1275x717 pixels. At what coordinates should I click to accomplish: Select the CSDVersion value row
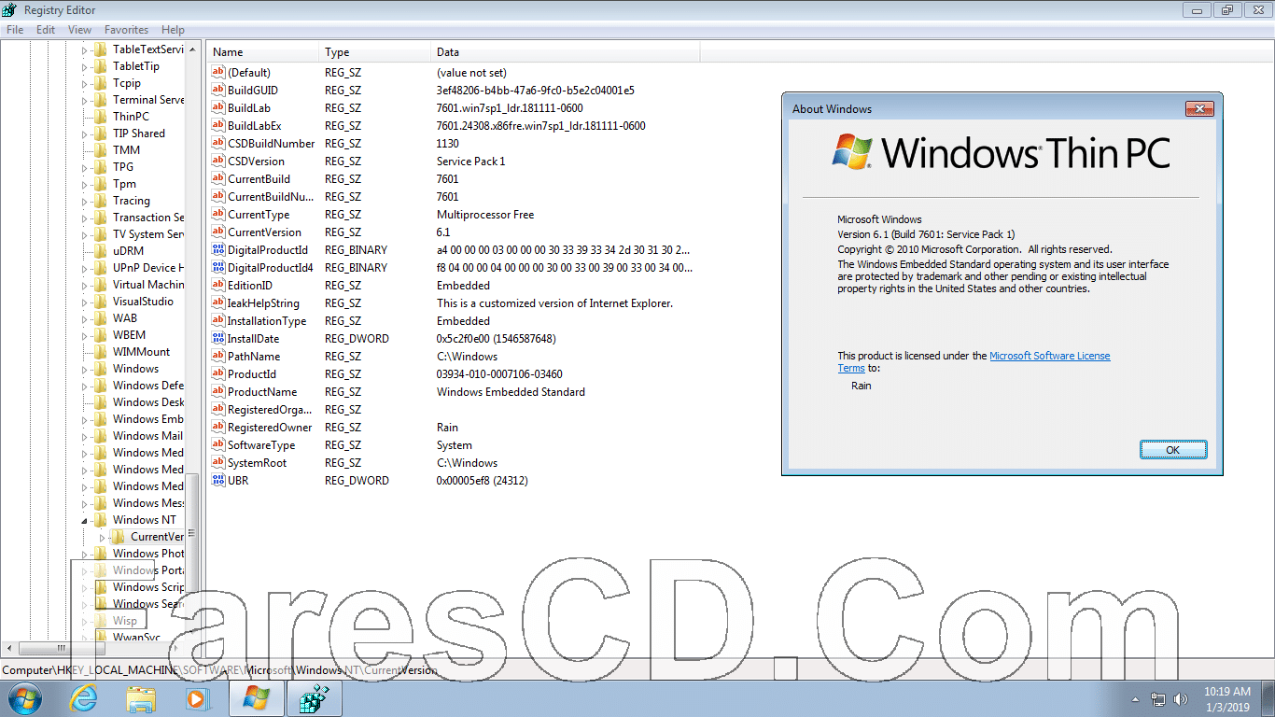click(x=453, y=162)
